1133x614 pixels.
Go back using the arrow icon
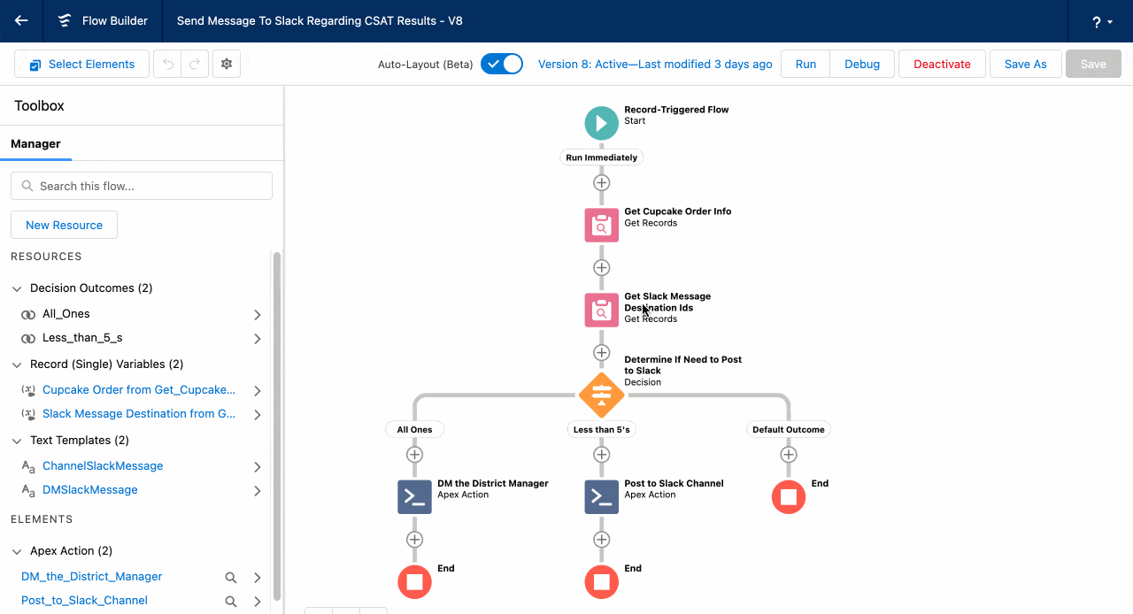tap(21, 21)
